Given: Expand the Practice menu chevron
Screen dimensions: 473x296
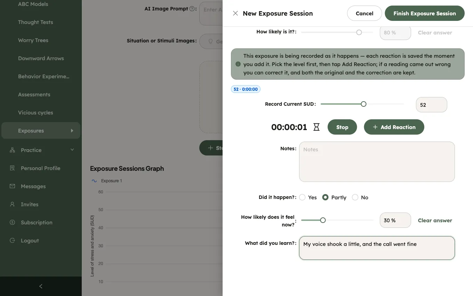Looking at the screenshot, I should (x=72, y=150).
